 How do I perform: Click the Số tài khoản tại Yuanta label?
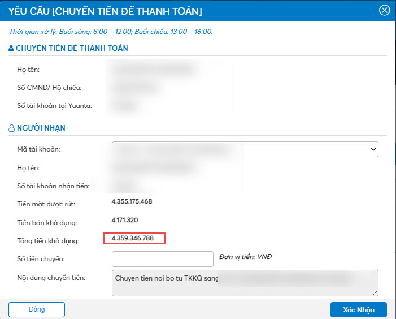click(55, 106)
